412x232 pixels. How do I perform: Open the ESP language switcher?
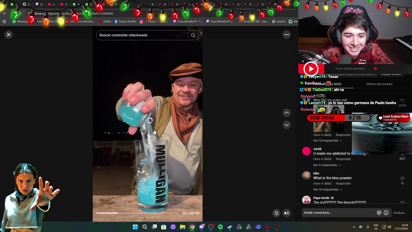pyautogui.click(x=376, y=227)
